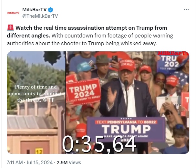Click the 'Plenty of time' caption overlay
This screenshot has height=168, width=196.
pos(36,93)
